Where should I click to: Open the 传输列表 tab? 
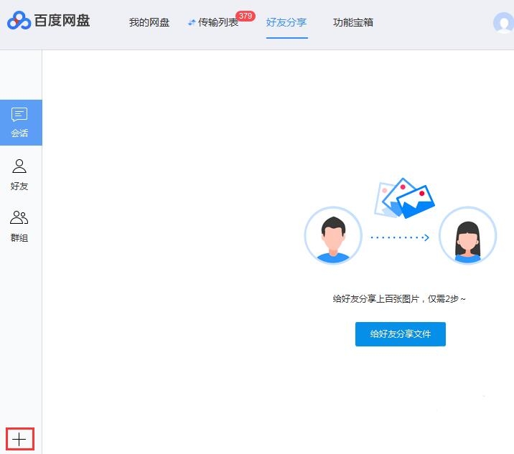pos(218,22)
